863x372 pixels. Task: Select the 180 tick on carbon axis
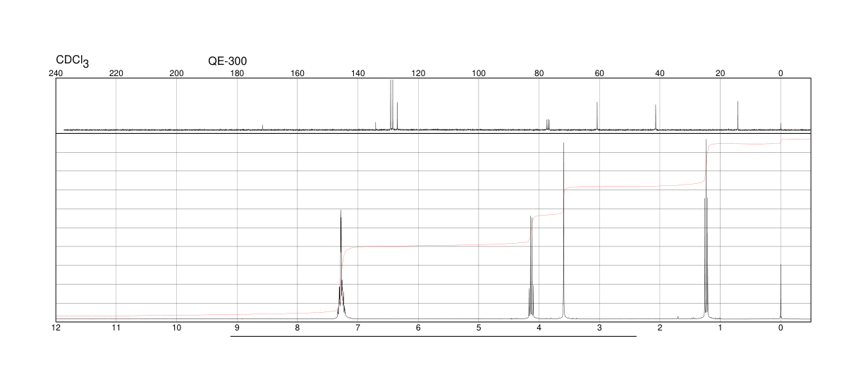pyautogui.click(x=237, y=73)
